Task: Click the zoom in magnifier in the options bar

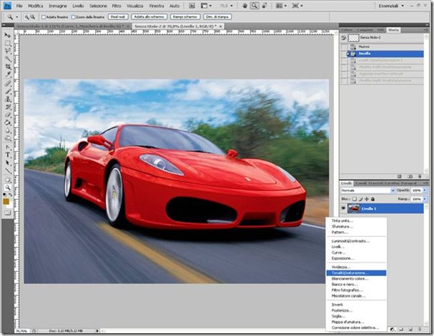Action: (27, 17)
